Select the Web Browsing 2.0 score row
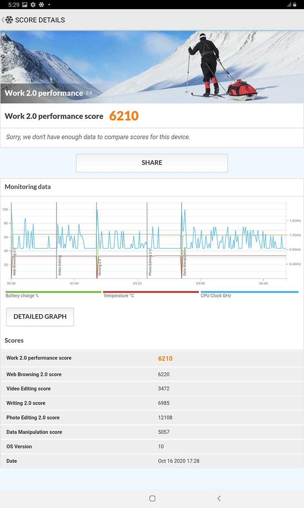Image resolution: width=304 pixels, height=508 pixels. [152, 374]
